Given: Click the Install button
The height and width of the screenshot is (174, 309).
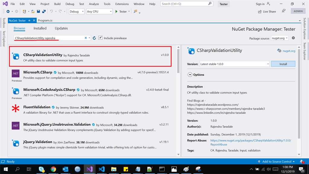Looking at the screenshot, I should [283, 64].
